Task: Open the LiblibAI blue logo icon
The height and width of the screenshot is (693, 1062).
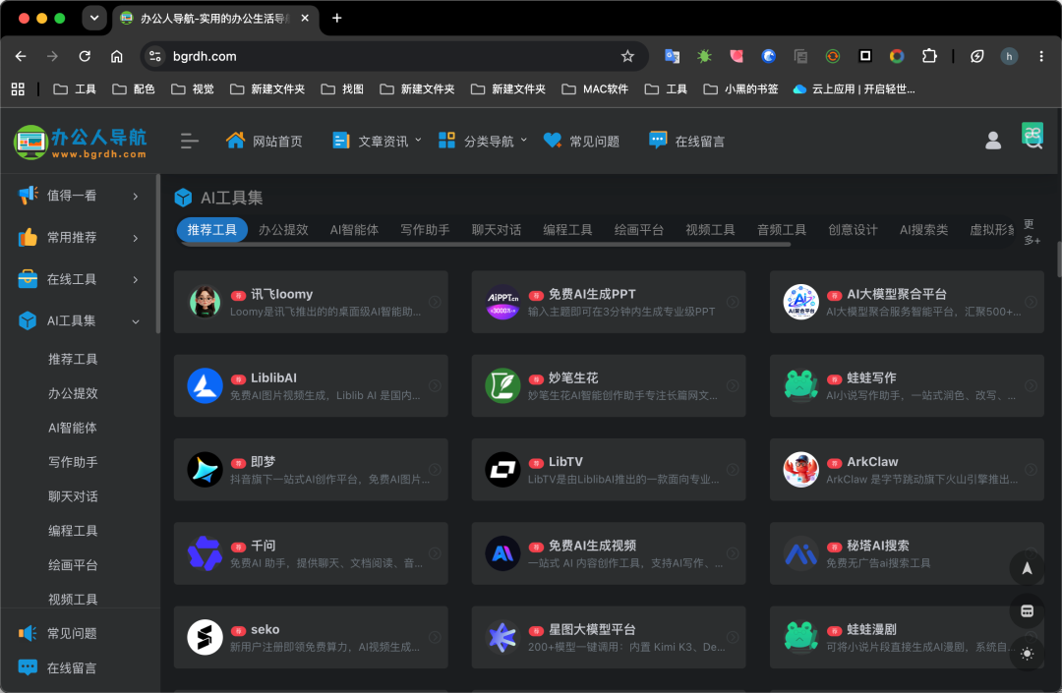Action: click(x=205, y=385)
